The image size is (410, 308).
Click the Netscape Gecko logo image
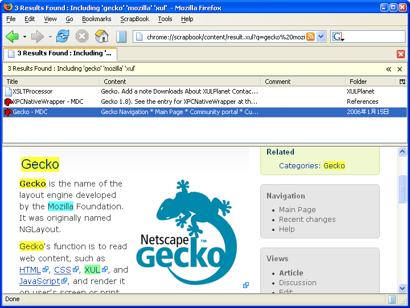click(x=186, y=232)
